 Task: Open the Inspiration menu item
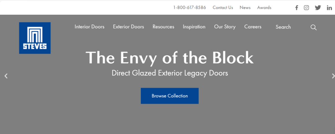194,27
